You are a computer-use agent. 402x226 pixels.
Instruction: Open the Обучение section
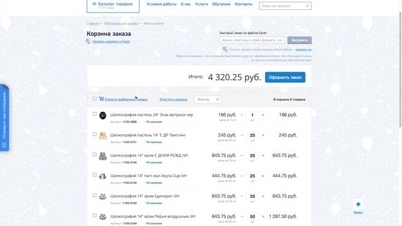221,4
